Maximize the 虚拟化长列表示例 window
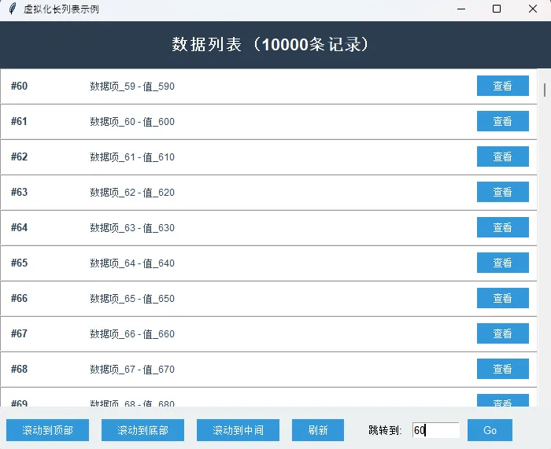 pos(496,9)
